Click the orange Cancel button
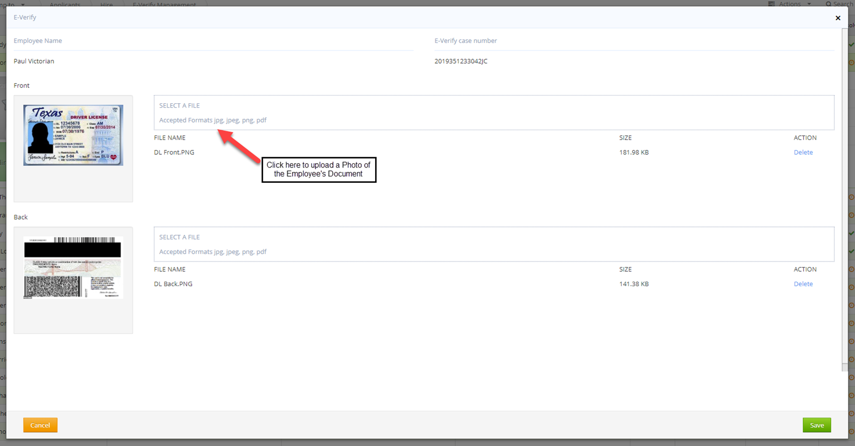The height and width of the screenshot is (446, 855). (40, 425)
